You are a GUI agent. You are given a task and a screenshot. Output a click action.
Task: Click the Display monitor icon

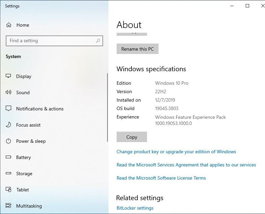[8, 76]
